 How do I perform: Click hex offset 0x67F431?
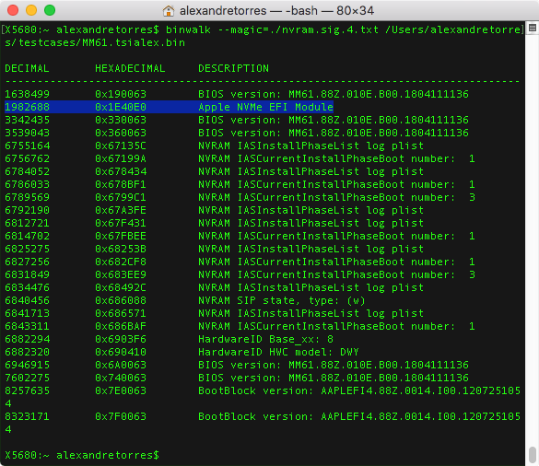pos(121,223)
